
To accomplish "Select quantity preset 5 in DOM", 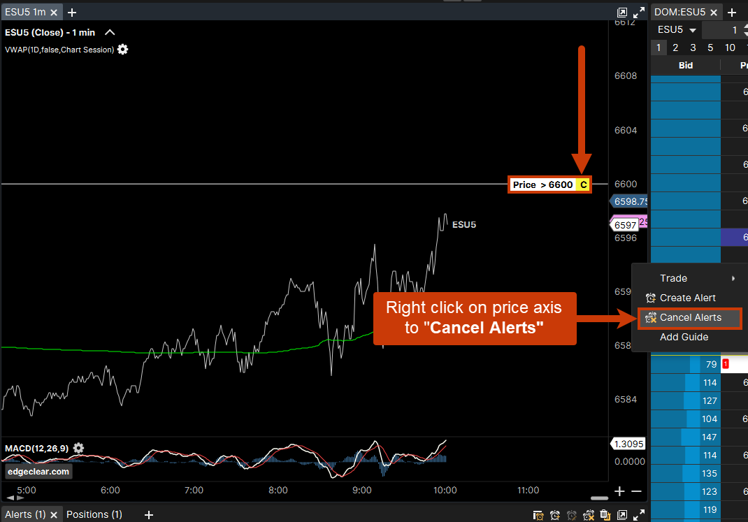I will tap(710, 48).
